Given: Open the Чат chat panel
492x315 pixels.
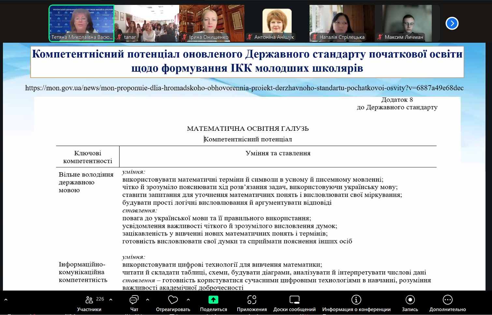Looking at the screenshot, I should tap(134, 300).
